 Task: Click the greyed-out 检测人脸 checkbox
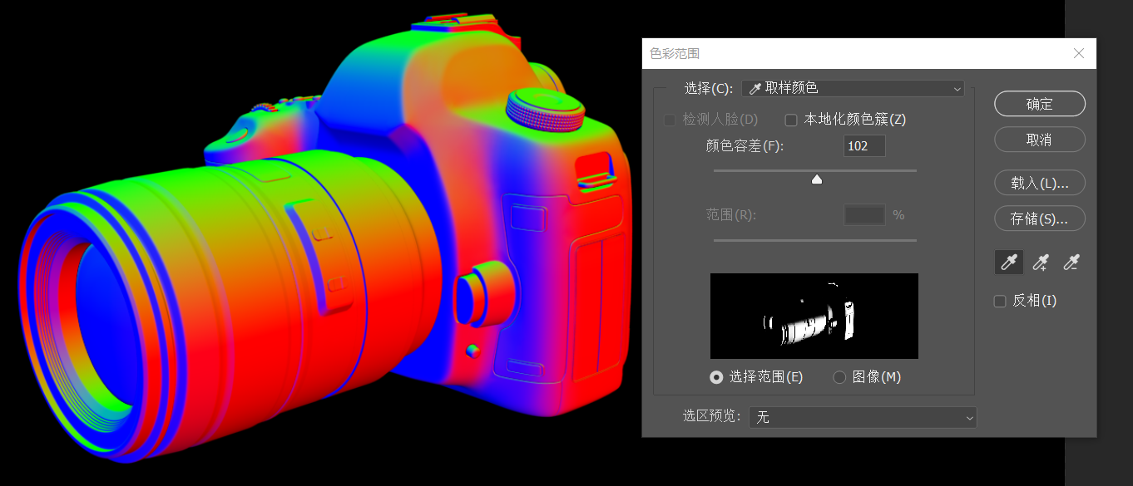[x=670, y=120]
